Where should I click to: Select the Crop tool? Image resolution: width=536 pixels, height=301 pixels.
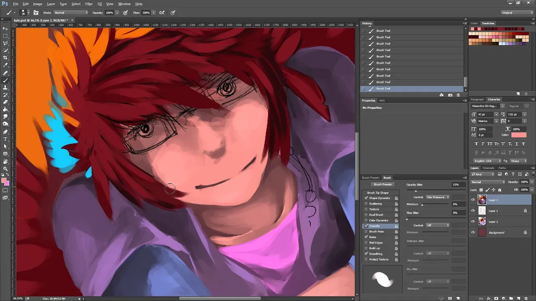[x=5, y=58]
